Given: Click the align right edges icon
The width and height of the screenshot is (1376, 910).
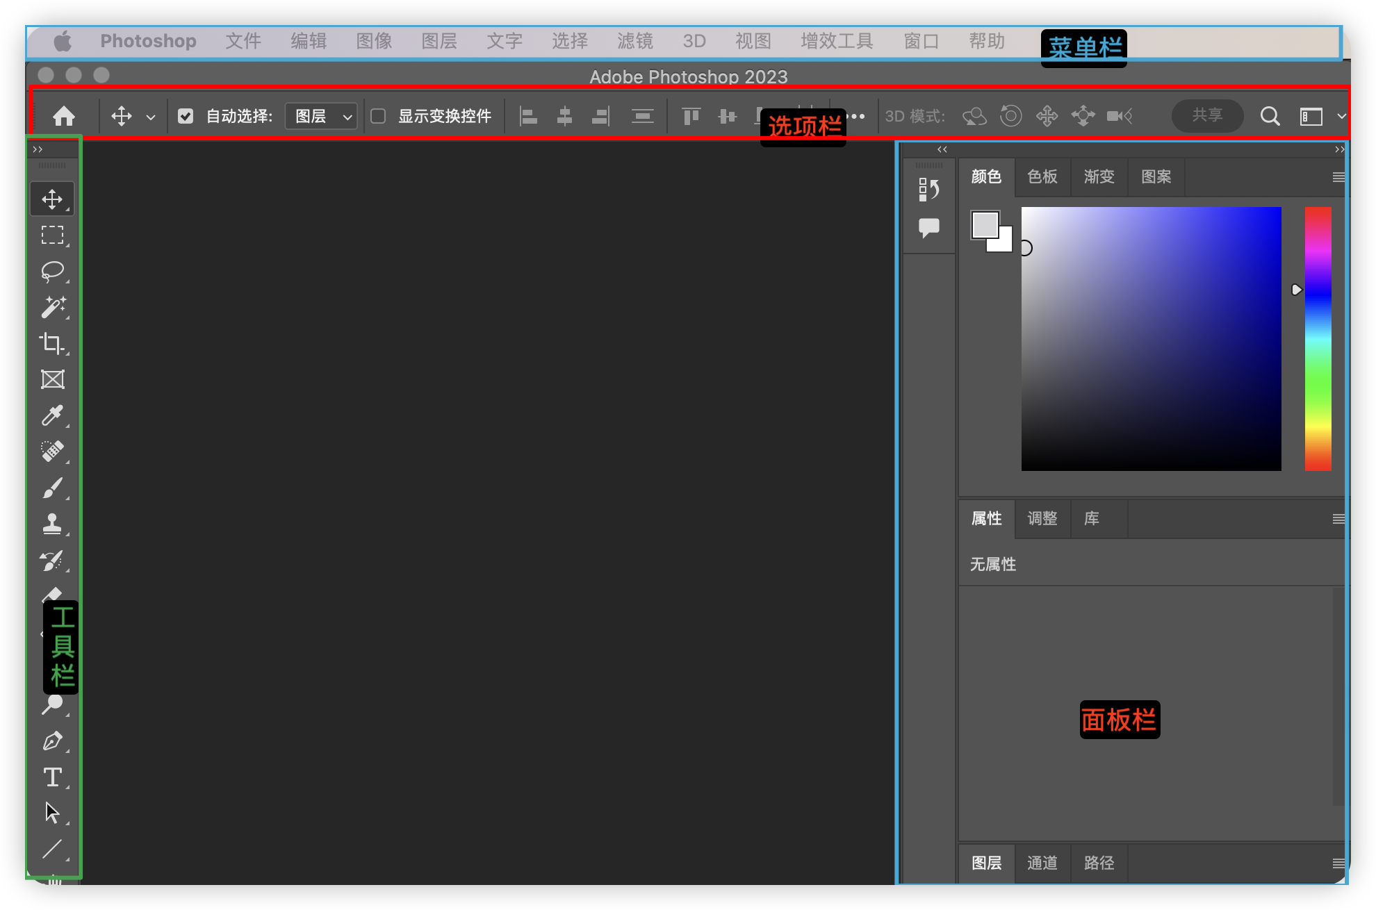Looking at the screenshot, I should coord(600,116).
